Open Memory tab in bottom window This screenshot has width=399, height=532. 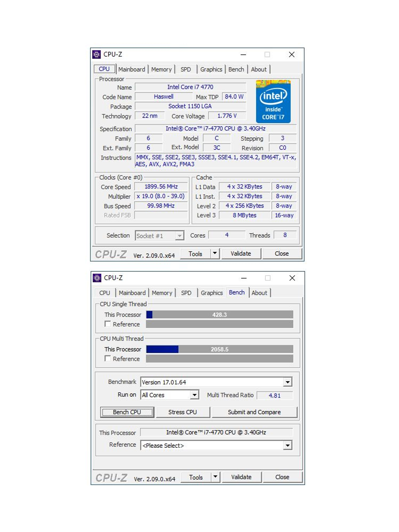pos(162,293)
